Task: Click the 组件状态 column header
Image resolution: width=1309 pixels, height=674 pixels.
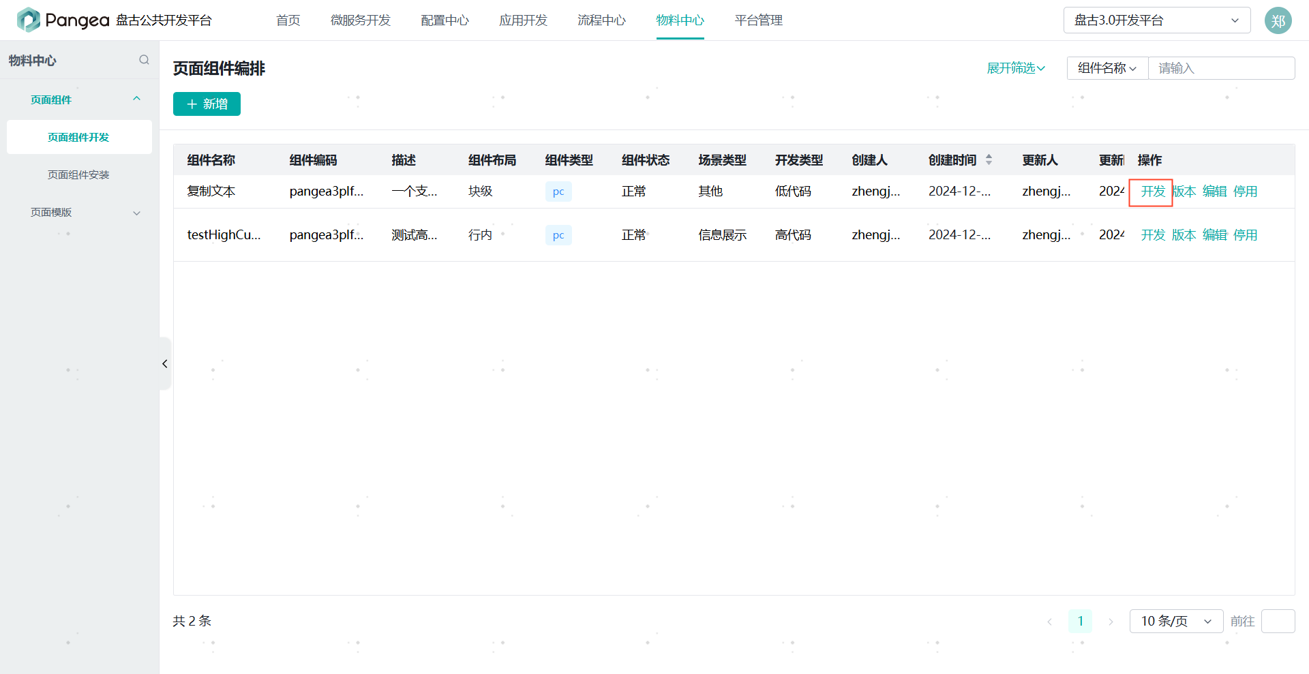Action: click(x=646, y=160)
